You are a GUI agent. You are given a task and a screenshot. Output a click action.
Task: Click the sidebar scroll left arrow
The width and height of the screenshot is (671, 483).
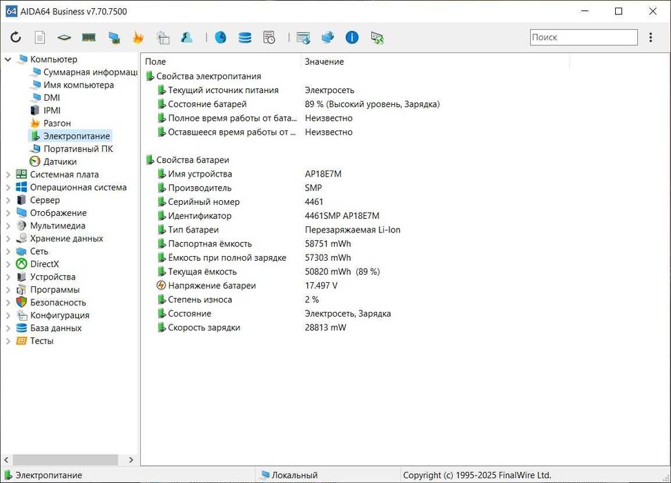click(x=6, y=460)
